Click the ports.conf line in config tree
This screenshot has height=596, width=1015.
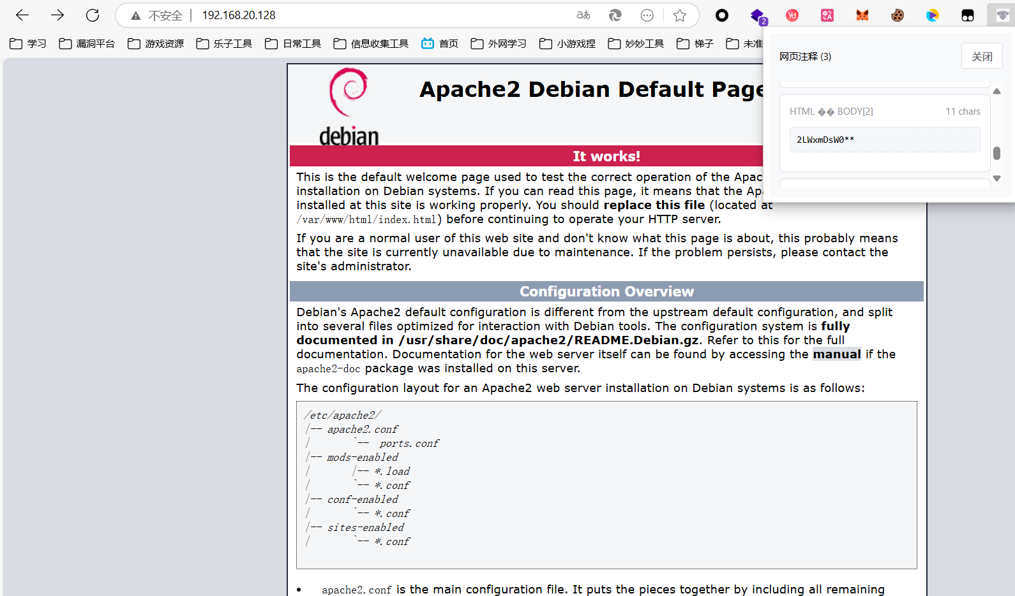click(x=409, y=444)
